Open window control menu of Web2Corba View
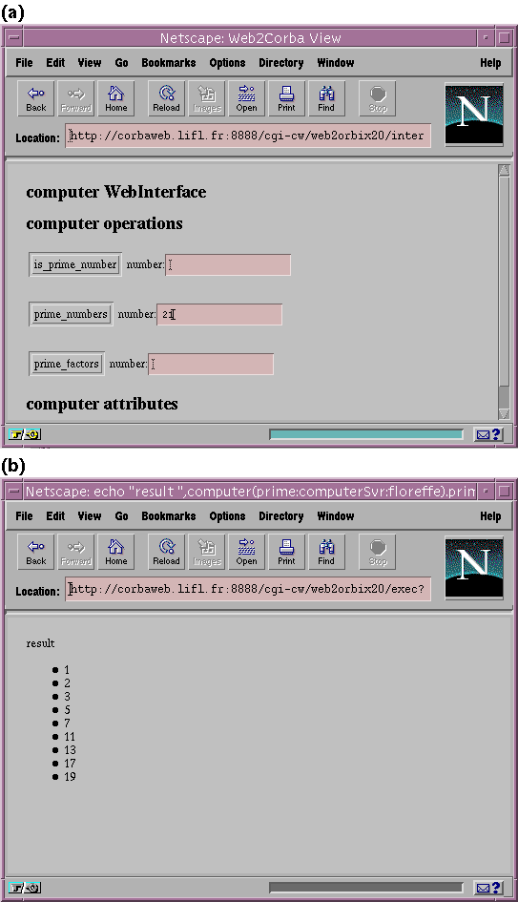 [x=13, y=38]
